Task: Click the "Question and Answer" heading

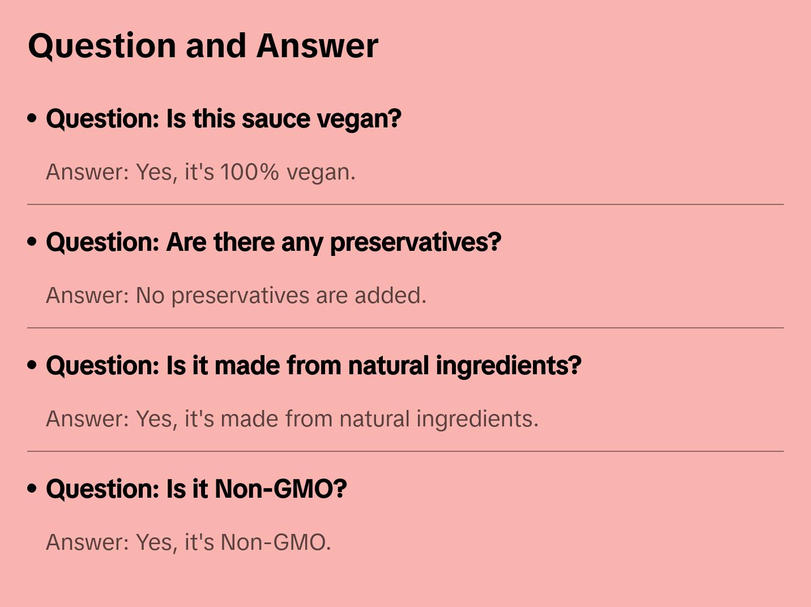Action: pyautogui.click(x=203, y=45)
